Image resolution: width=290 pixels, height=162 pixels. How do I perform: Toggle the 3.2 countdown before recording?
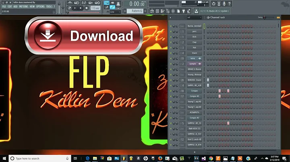coord(84,3)
